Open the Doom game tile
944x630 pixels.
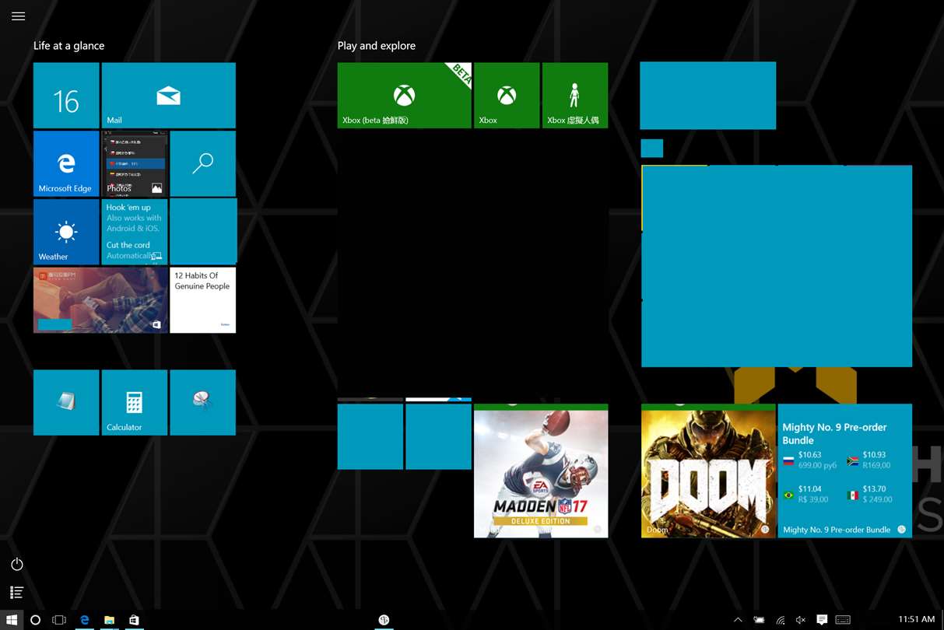[708, 471]
